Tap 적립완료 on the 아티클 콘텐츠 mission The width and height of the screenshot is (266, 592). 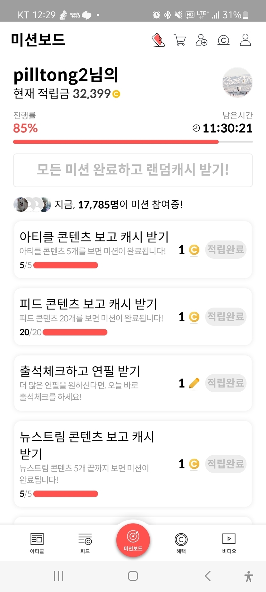tap(226, 249)
